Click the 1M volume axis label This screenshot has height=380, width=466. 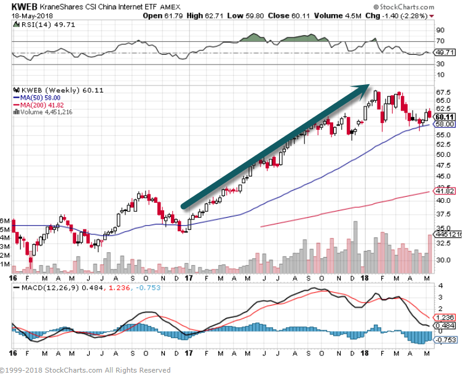point(5,264)
